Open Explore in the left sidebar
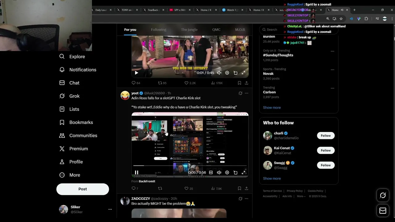 point(72,56)
